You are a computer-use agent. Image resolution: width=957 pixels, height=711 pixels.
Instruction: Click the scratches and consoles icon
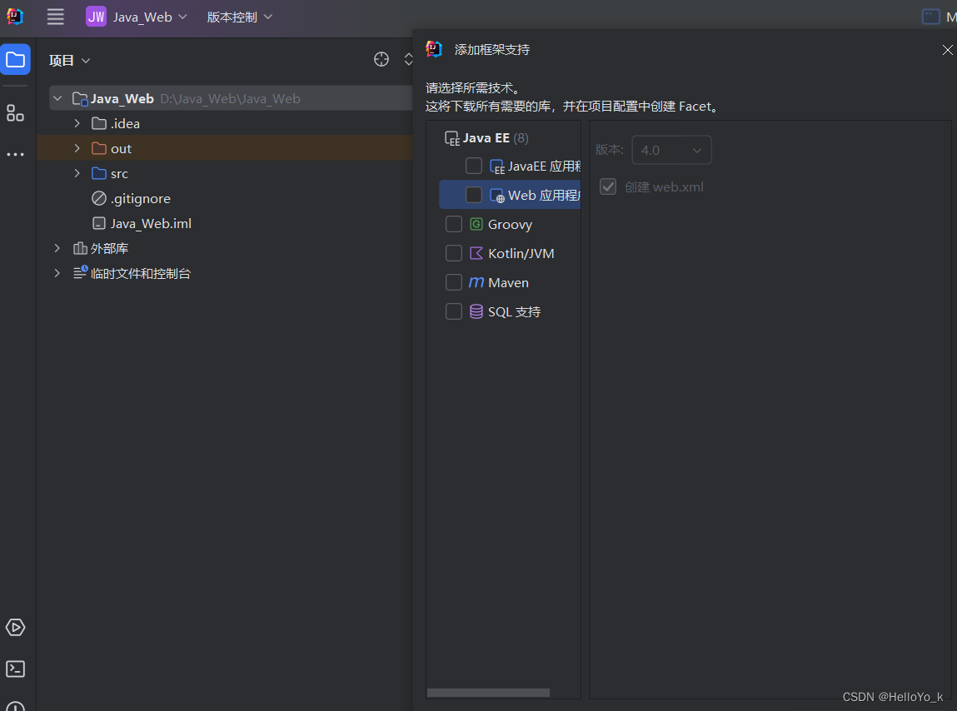coord(81,273)
